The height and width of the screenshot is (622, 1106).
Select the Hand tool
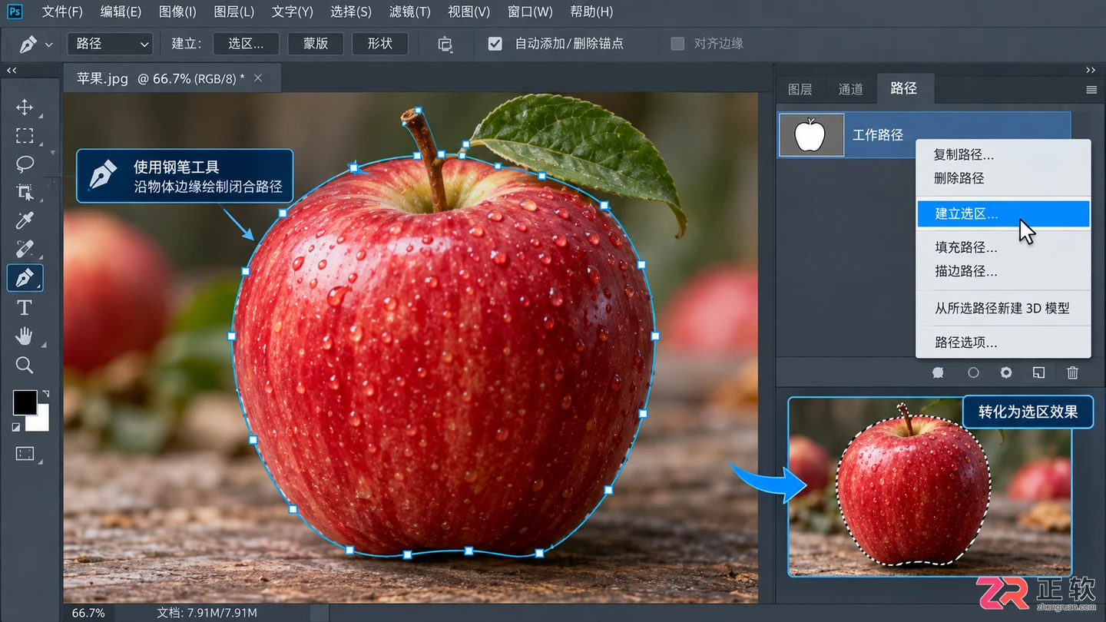pos(25,336)
